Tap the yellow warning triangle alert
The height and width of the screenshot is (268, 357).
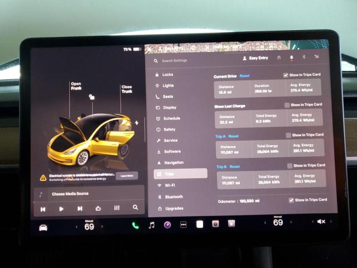[43, 178]
